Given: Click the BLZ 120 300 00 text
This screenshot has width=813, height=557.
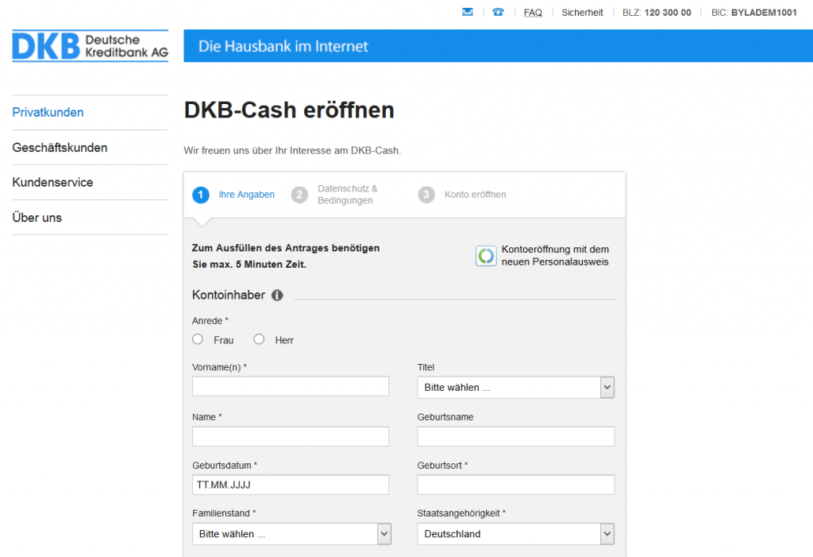Looking at the screenshot, I should coord(657,13).
